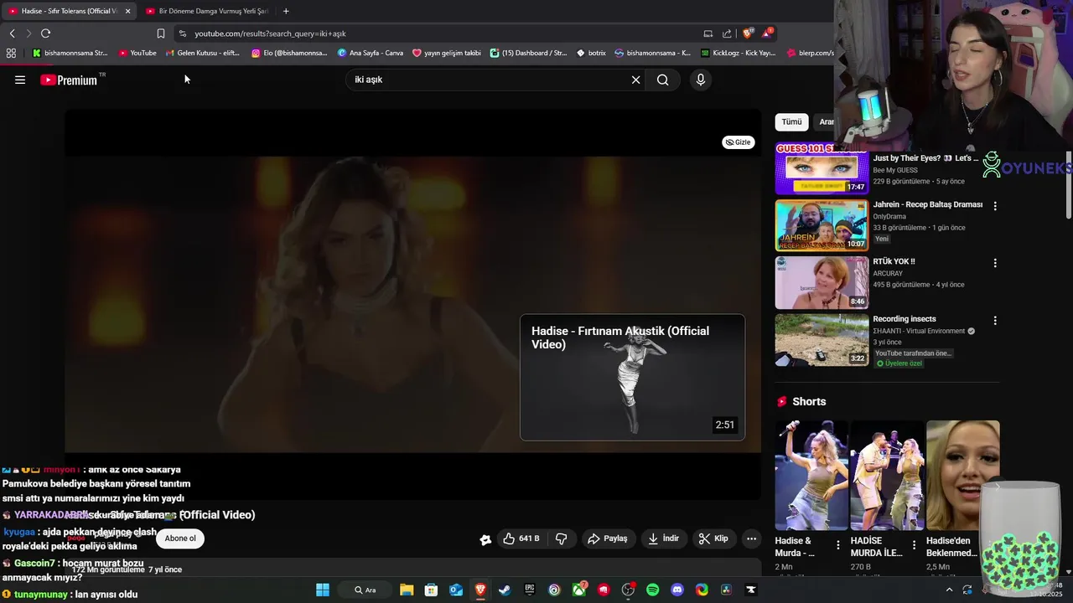The height and width of the screenshot is (603, 1073).
Task: Click the address bar URL
Action: (270, 33)
